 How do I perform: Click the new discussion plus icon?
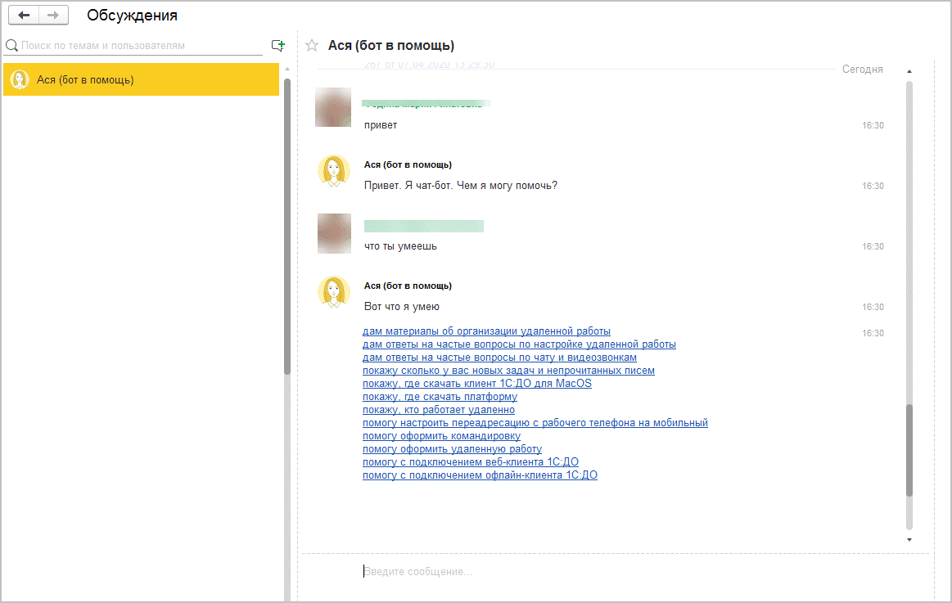pyautogui.click(x=277, y=46)
